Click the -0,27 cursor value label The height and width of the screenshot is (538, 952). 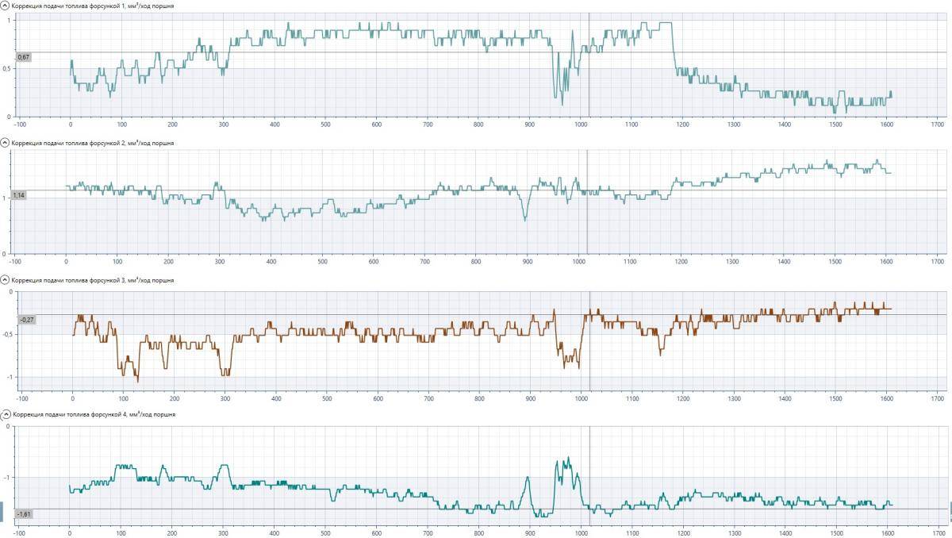pos(26,320)
